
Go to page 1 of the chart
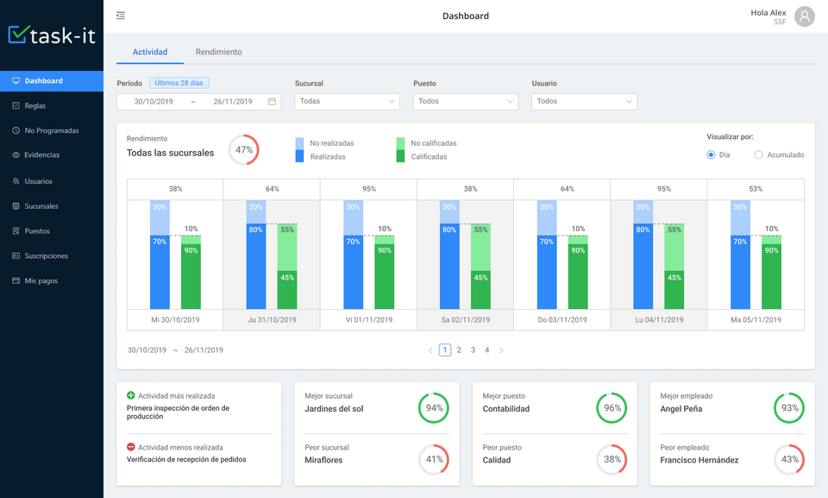445,350
